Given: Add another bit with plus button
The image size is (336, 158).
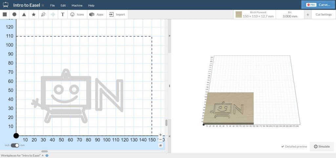Looking at the screenshot, I should tap(308, 14).
